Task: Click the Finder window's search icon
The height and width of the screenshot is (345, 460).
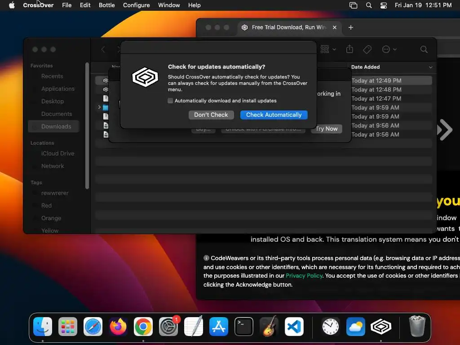Action: [x=424, y=49]
